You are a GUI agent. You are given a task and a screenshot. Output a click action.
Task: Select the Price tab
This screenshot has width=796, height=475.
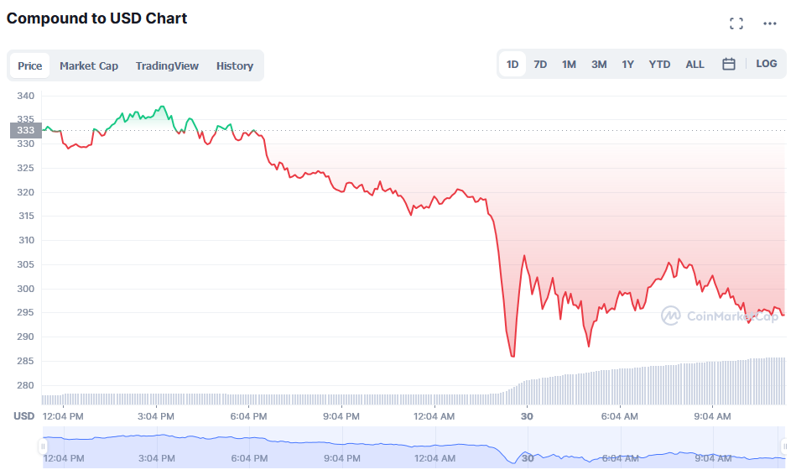30,65
